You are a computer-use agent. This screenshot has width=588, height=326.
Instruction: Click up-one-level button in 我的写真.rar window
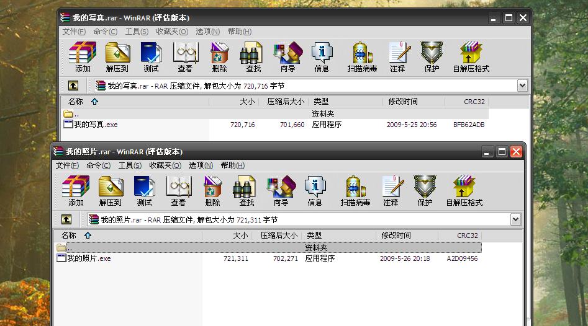coord(73,86)
